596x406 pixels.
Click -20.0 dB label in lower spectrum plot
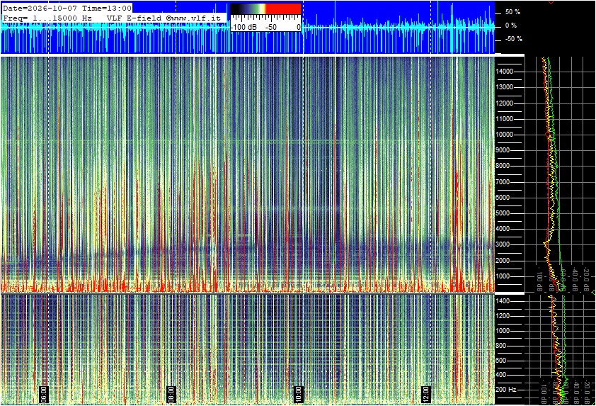click(587, 393)
